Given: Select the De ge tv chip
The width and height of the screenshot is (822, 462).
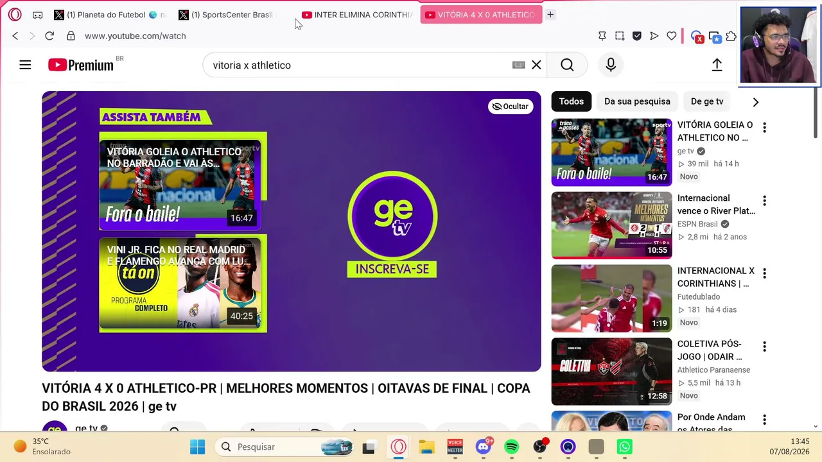Looking at the screenshot, I should point(707,101).
